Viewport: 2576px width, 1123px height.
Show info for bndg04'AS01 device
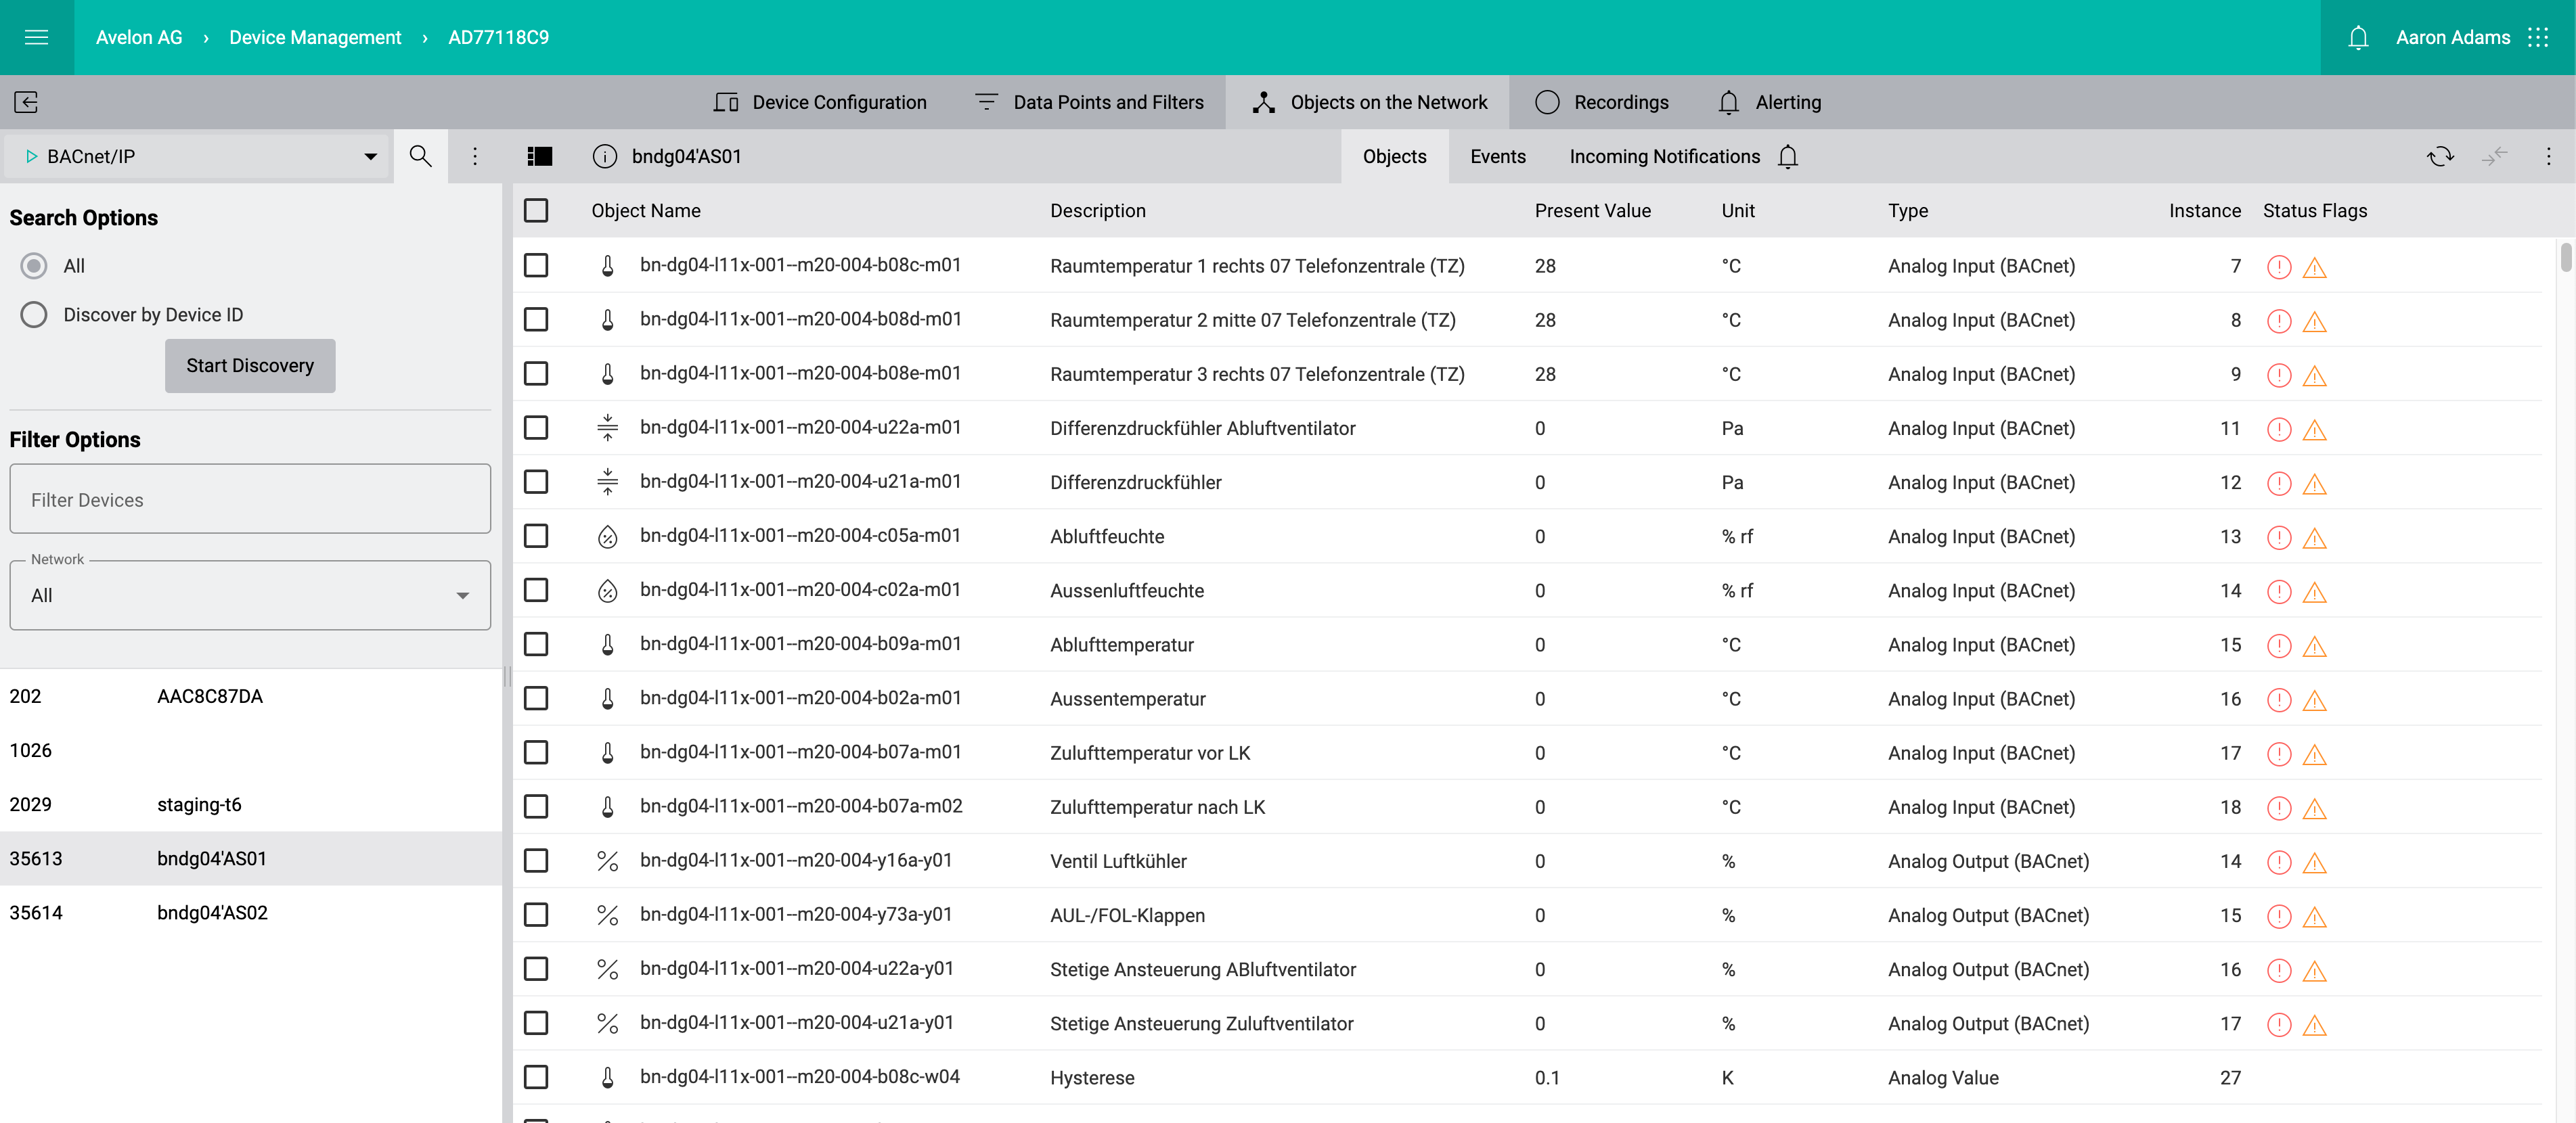605,156
